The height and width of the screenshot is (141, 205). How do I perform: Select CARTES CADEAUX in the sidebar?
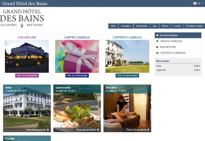tap(178, 41)
